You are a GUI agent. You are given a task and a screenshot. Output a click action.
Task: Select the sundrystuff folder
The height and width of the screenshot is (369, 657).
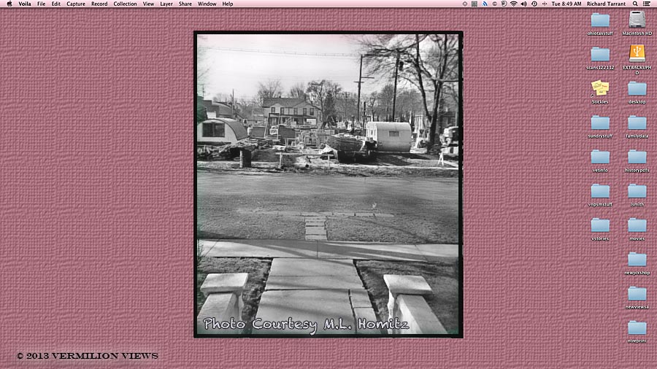[600, 123]
